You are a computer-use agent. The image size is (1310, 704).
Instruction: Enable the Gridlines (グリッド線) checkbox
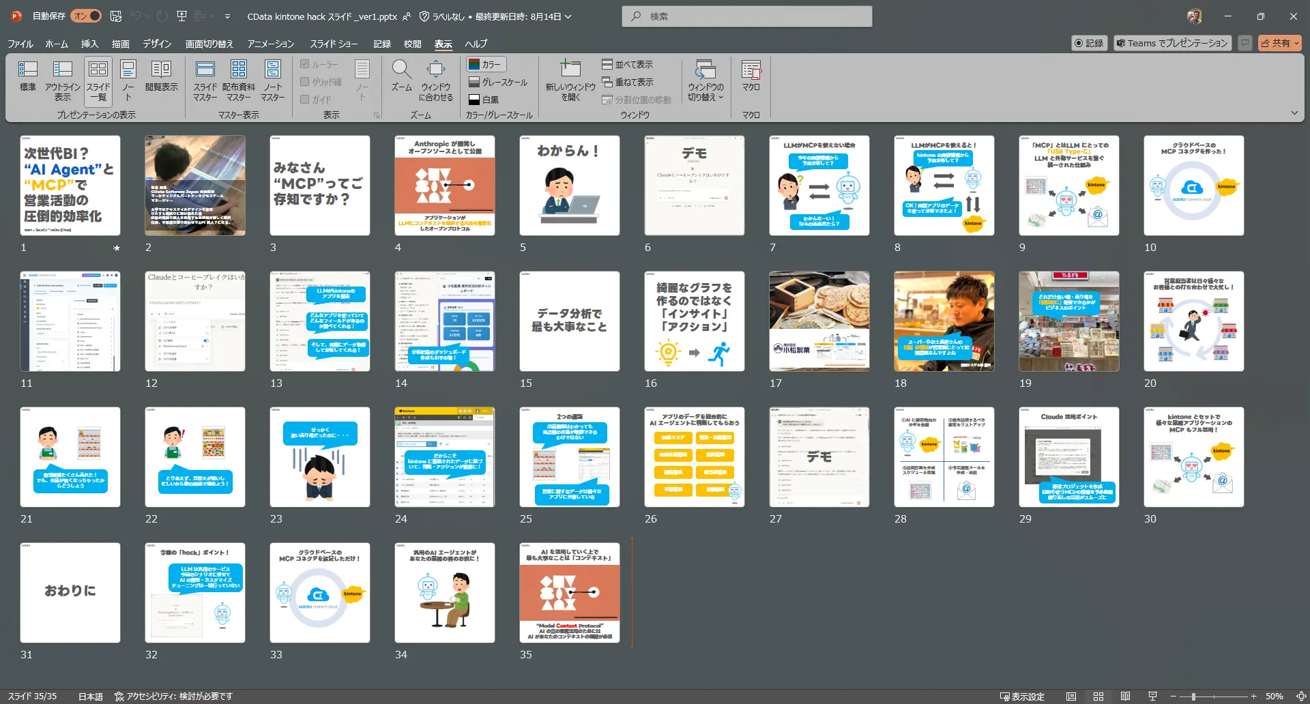[305, 82]
